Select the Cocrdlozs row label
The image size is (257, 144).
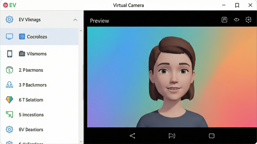tap(37, 37)
